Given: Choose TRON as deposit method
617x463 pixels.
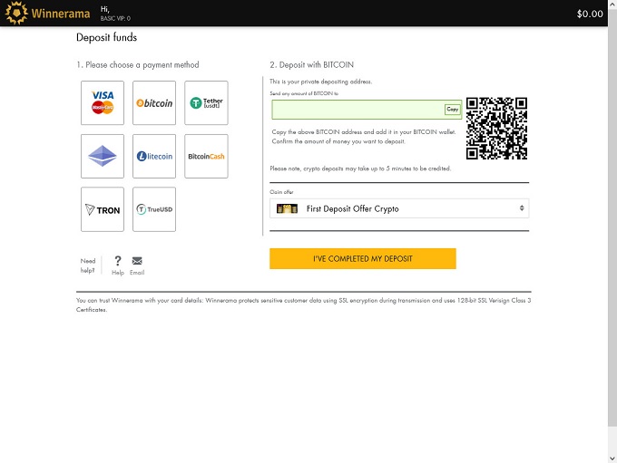Looking at the screenshot, I should click(103, 209).
